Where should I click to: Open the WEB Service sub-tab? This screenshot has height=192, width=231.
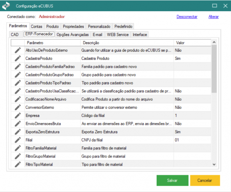click(x=118, y=35)
